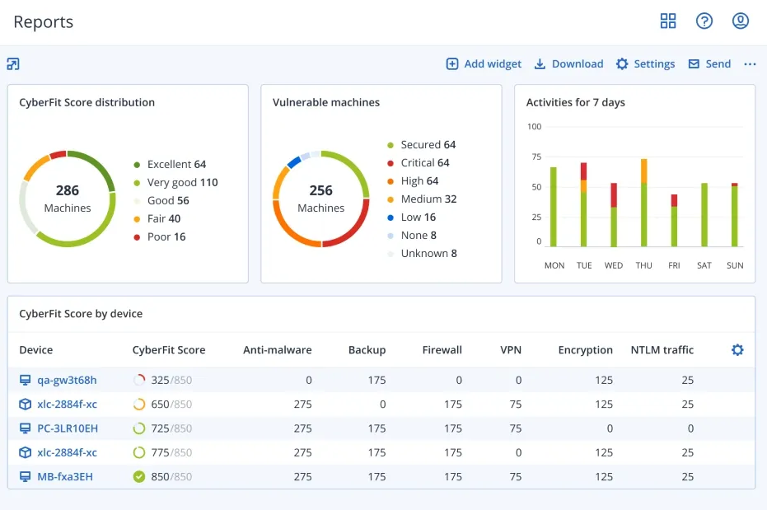Viewport: 767px width, 510px height.
Task: Open device link qa-gw3t68h
Action: click(67, 380)
